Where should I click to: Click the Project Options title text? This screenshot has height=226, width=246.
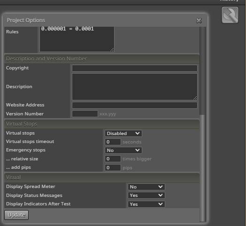tap(26, 20)
